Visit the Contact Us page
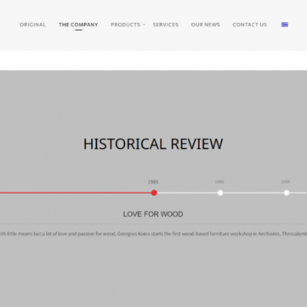The height and width of the screenshot is (307, 307). 249,25
